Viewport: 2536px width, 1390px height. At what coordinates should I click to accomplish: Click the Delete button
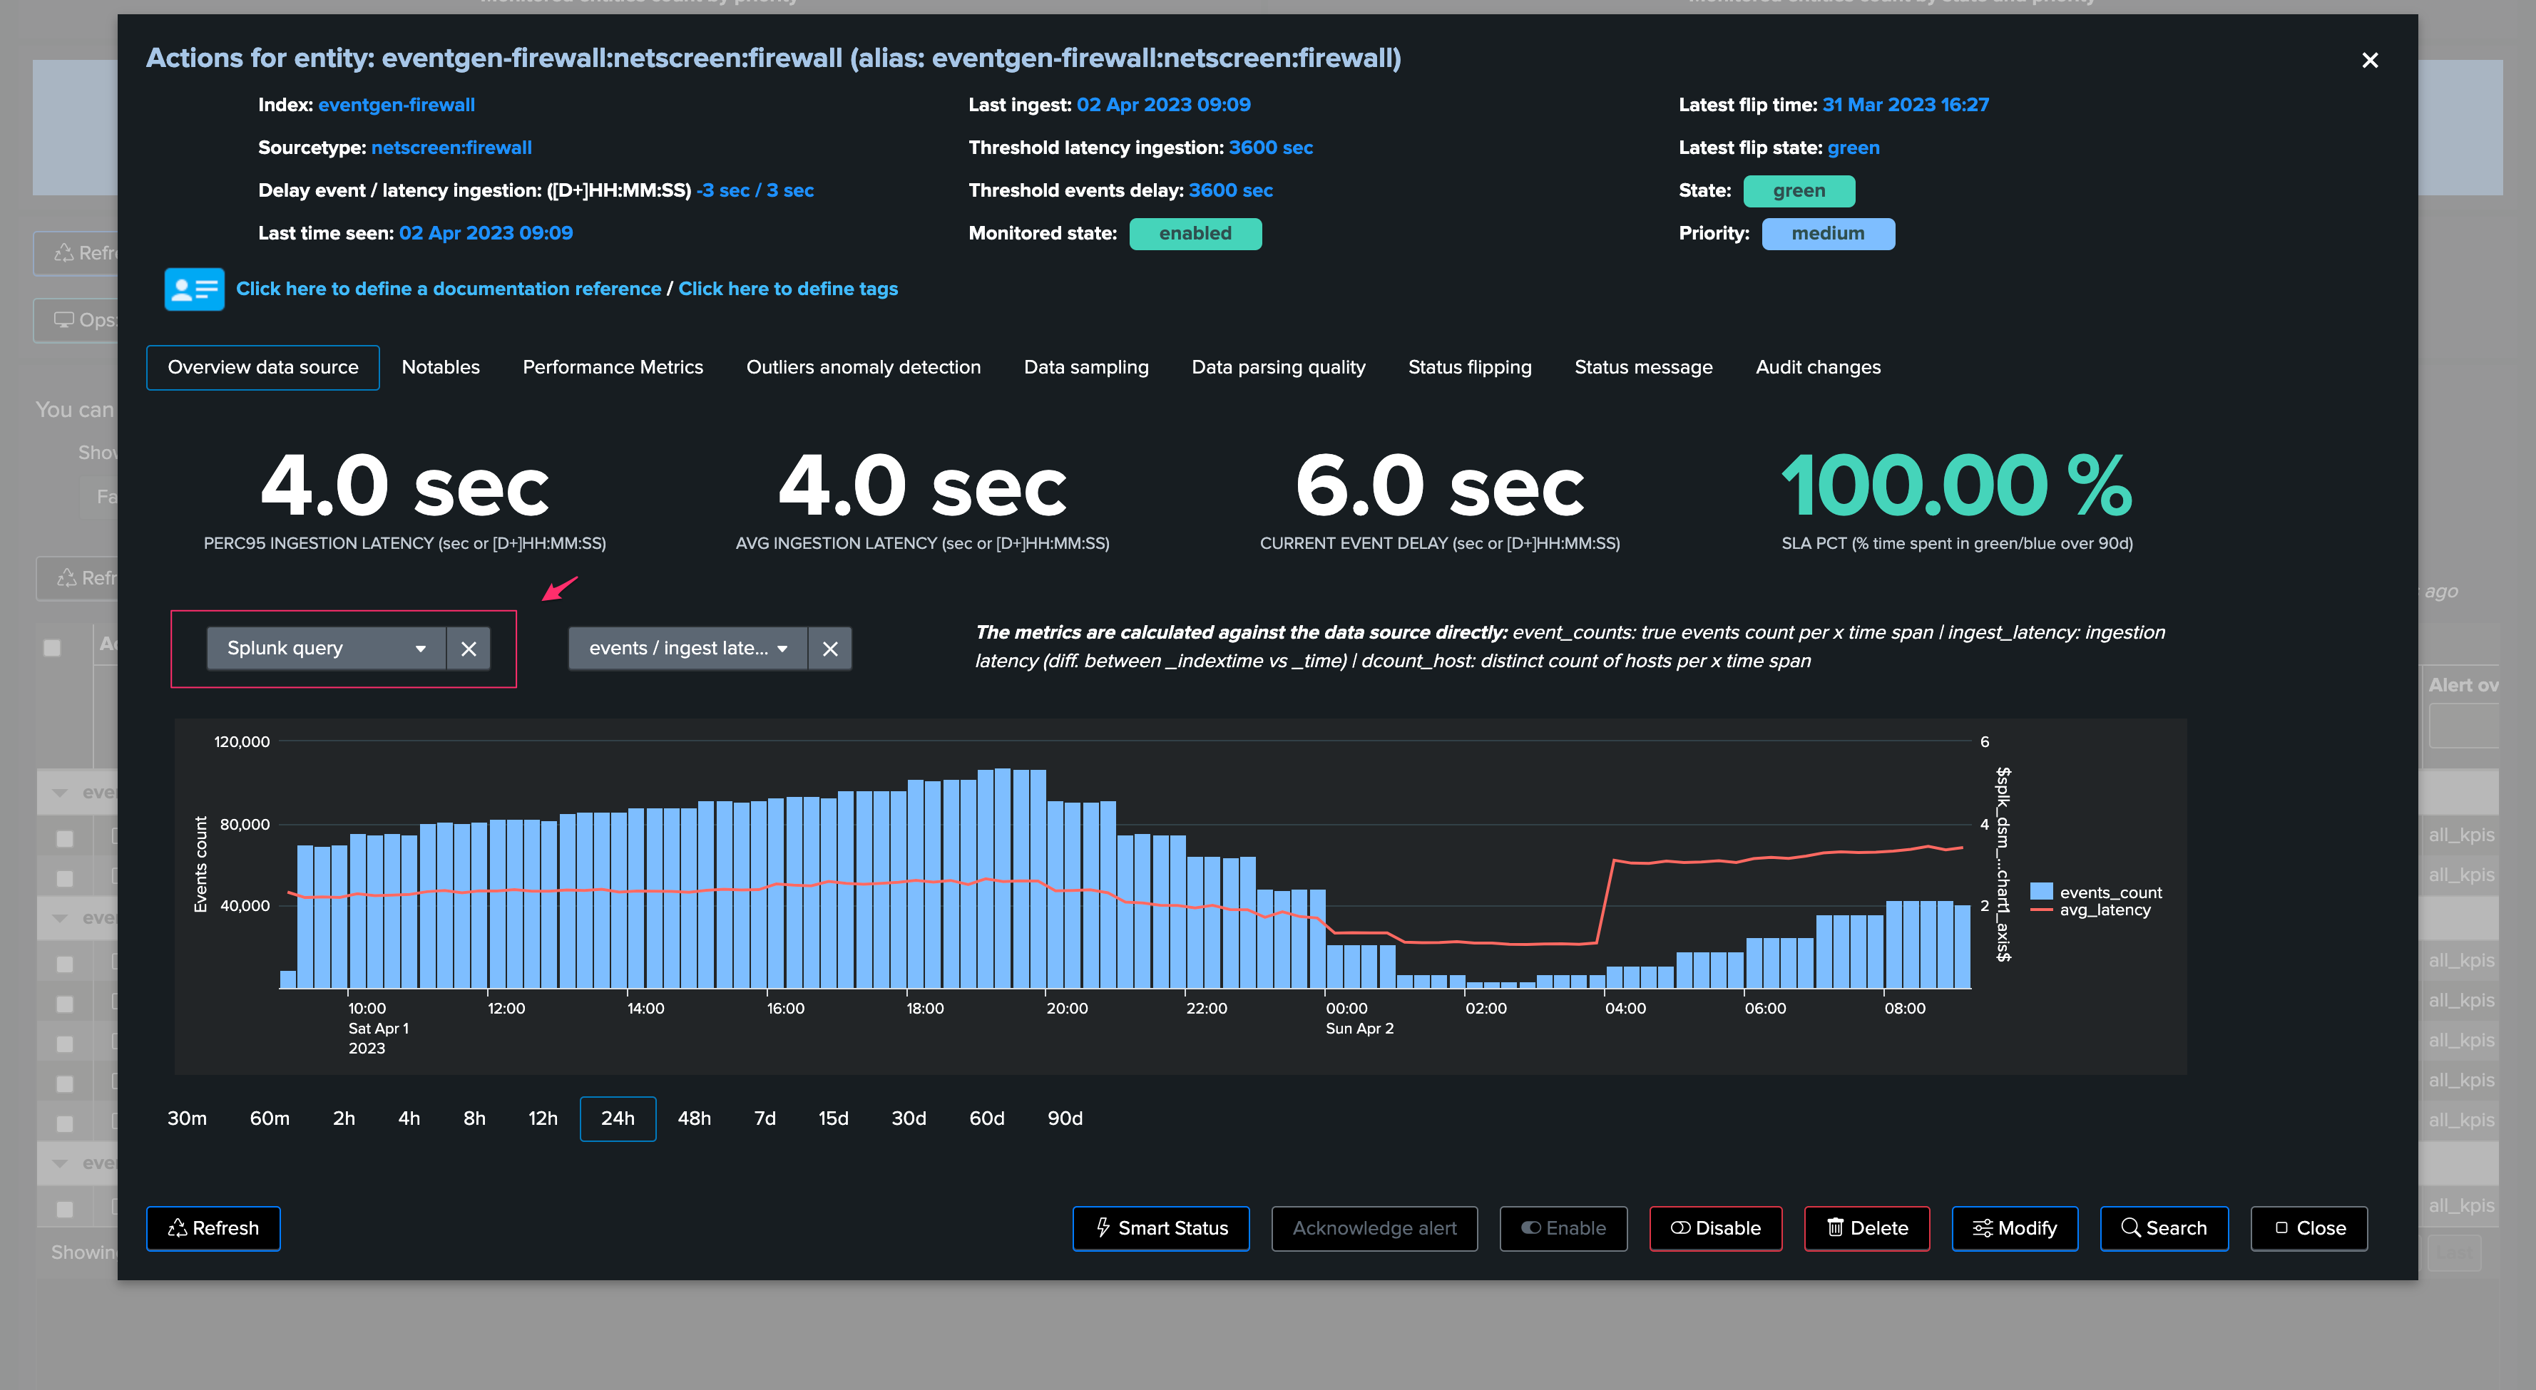point(1866,1227)
